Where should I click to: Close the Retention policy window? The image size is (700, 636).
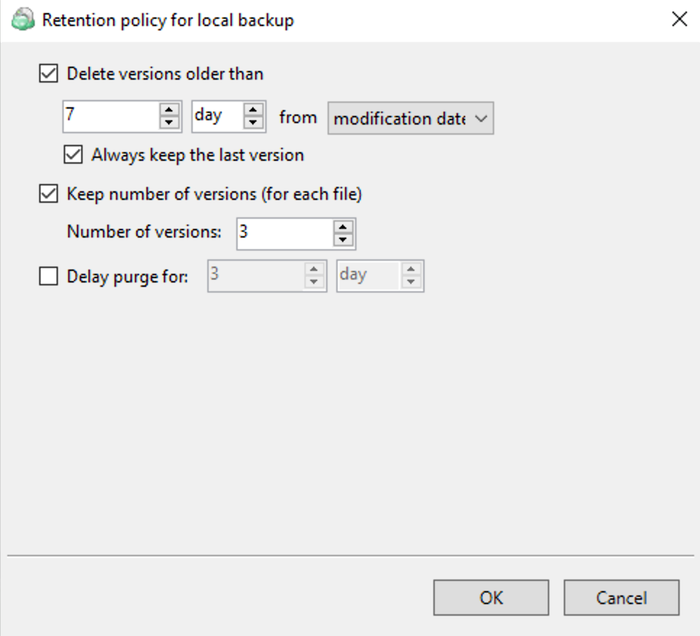point(679,20)
